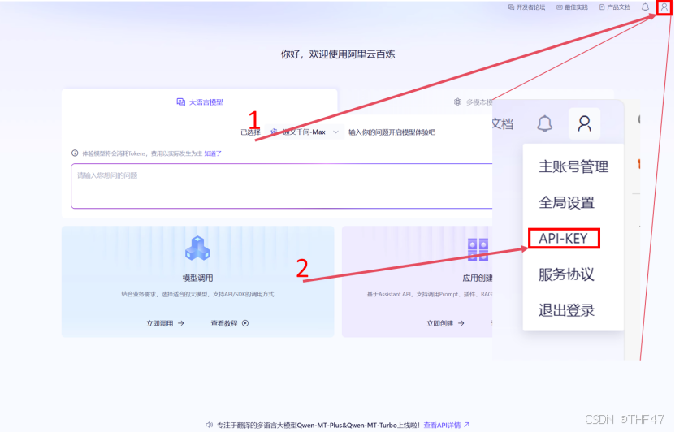This screenshot has width=675, height=432.
Task: Click the blue cubes icon on 模型调用 card
Action: tap(197, 248)
